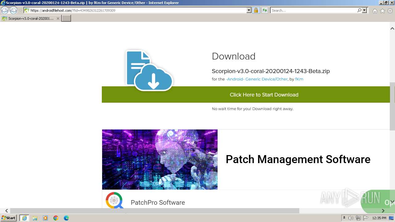
Task: Go back with the browser Back arrow
Action: point(5,10)
